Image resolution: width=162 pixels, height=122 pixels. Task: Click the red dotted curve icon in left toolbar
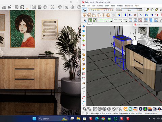(84, 97)
